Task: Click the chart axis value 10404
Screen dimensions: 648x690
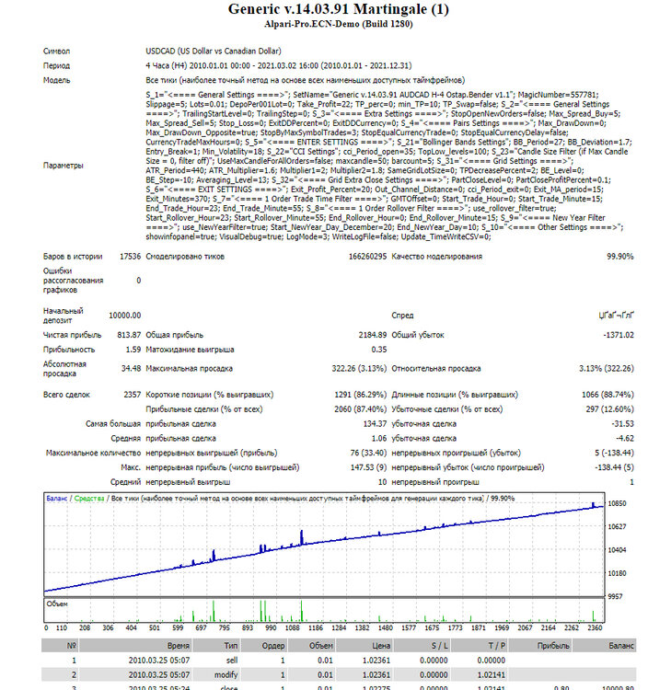Action: 617,550
